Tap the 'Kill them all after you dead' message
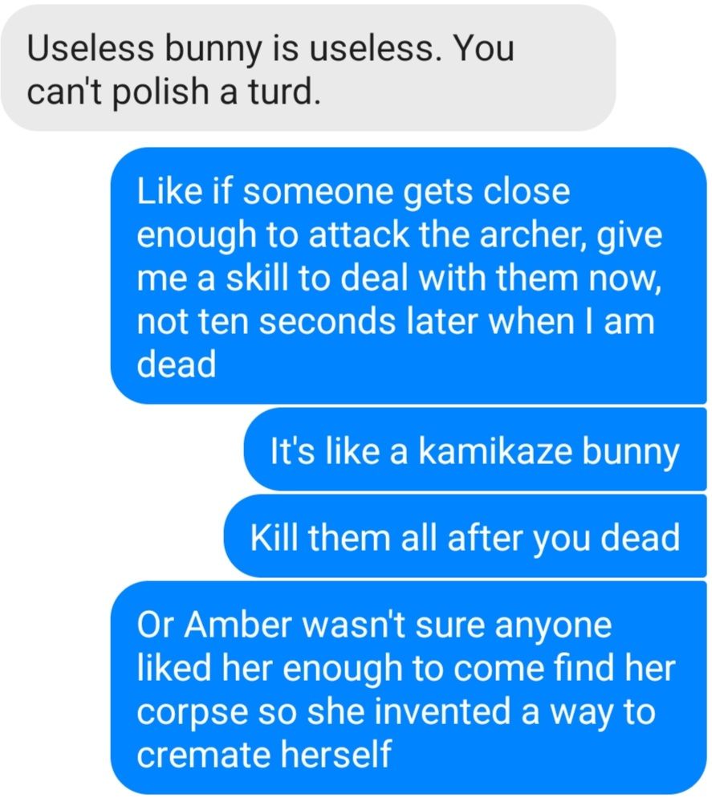Viewport: 712px width, 798px height. click(465, 536)
